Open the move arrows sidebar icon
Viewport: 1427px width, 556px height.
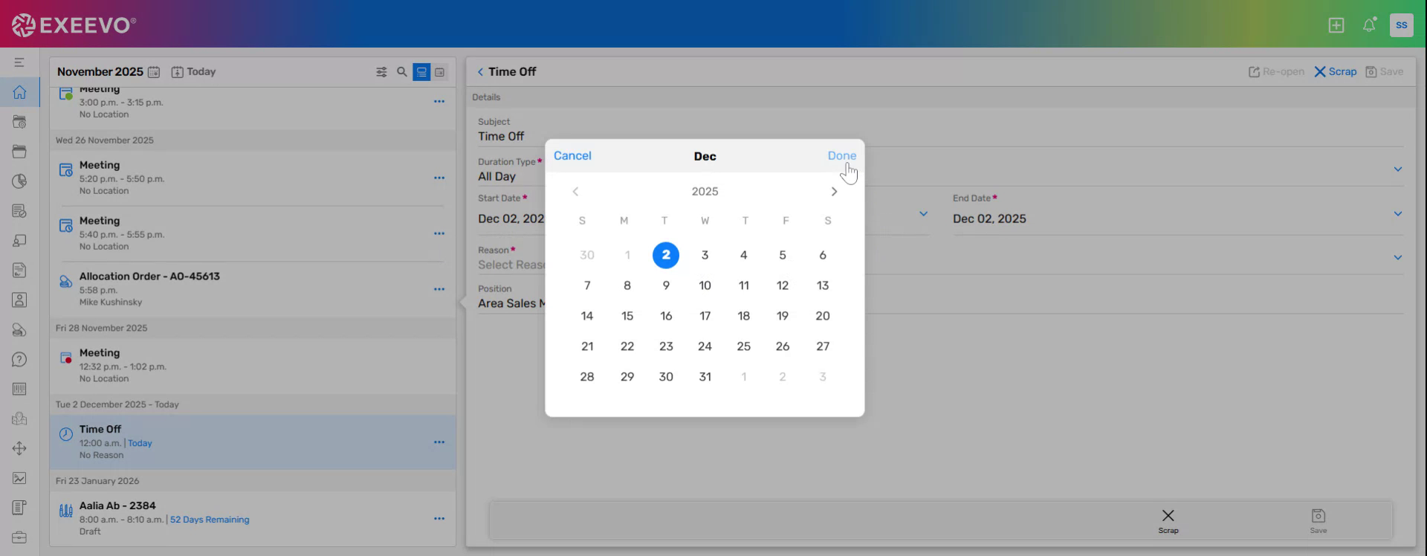19,448
